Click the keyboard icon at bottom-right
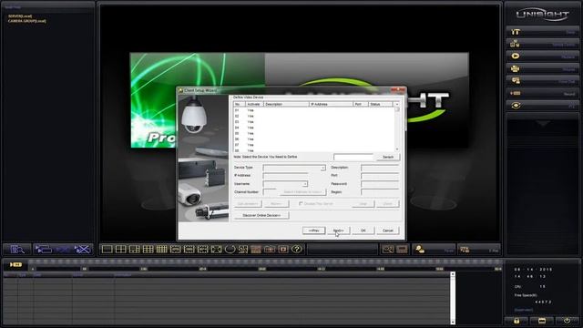Viewport: 583px width, 328px height. (x=542, y=321)
